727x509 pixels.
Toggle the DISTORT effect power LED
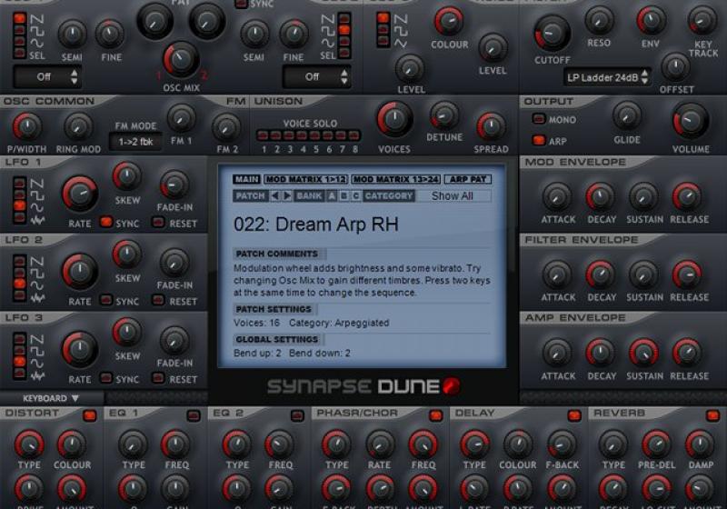[x=89, y=415]
